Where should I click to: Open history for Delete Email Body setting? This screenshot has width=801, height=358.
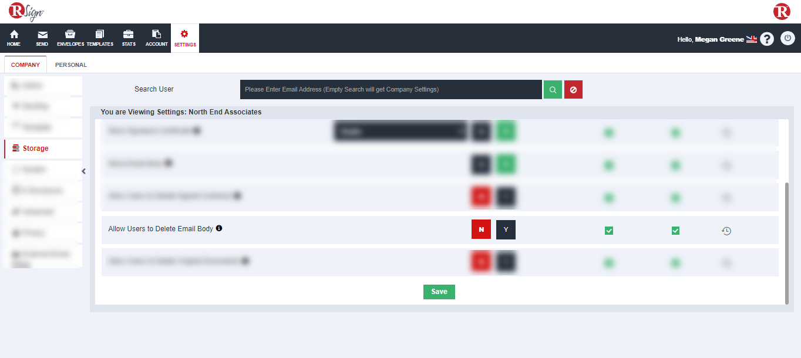tap(726, 231)
